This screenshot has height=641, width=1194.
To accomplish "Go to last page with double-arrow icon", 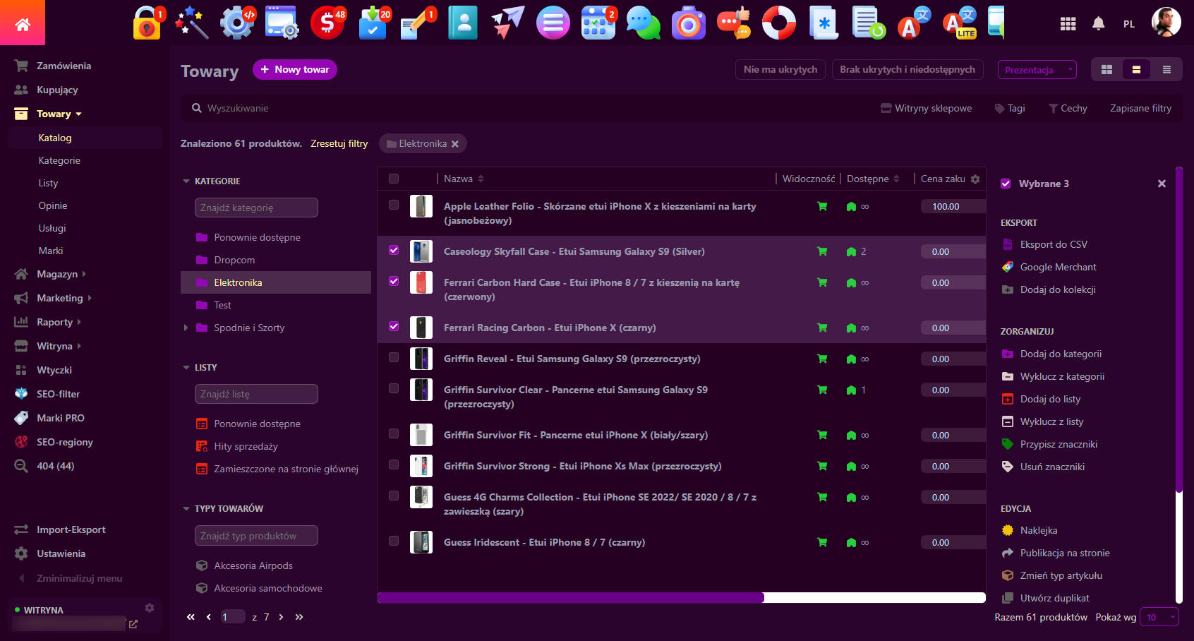I will pos(299,617).
